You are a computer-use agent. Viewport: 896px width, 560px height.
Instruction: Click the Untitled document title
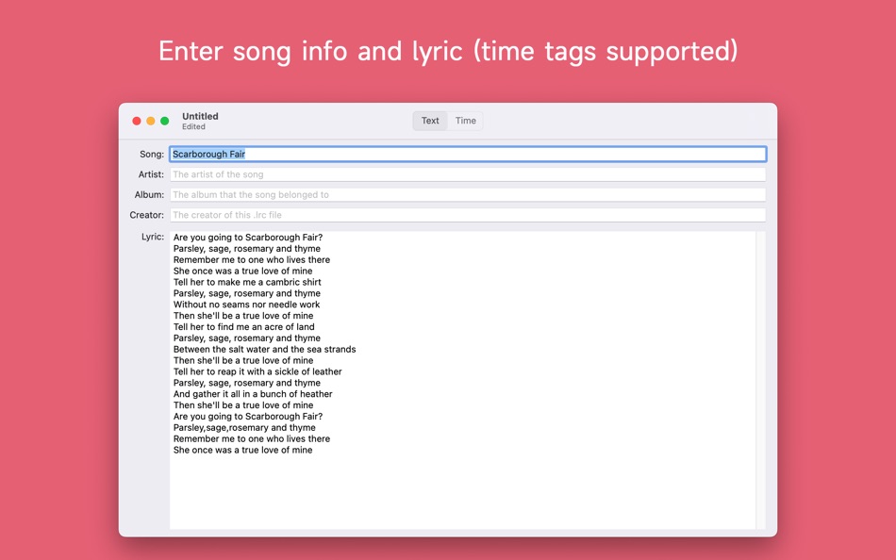click(200, 116)
